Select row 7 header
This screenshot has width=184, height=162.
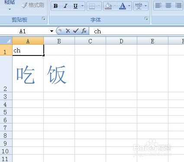point(6,127)
